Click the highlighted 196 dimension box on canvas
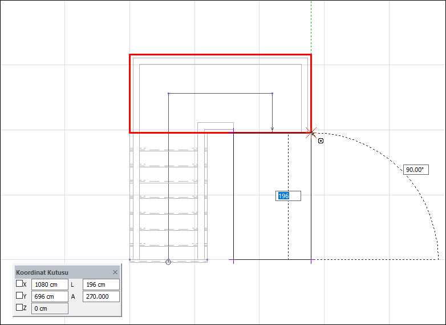Viewport: 446px width, 325px height. [288, 196]
